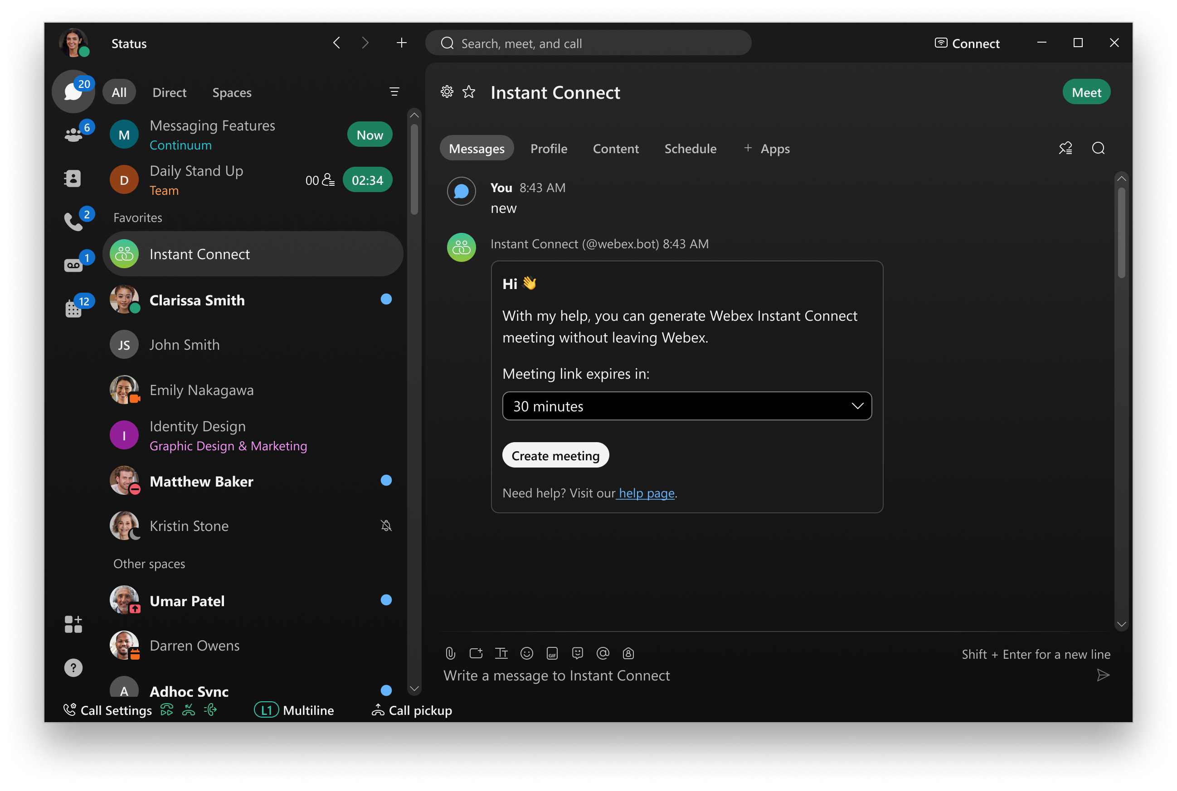
Task: Click the message area scrollbar up arrow
Action: 1122,178
